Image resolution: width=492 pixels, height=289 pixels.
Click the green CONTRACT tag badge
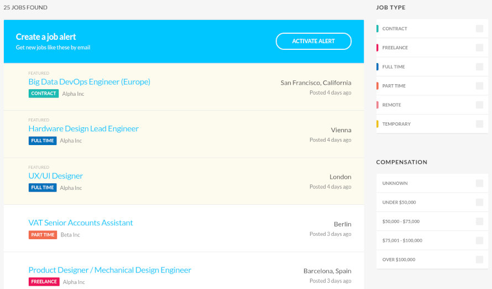[44, 94]
